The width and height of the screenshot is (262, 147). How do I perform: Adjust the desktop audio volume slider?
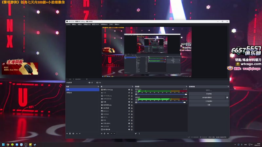(161, 102)
